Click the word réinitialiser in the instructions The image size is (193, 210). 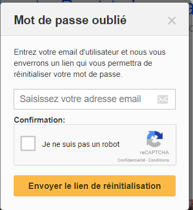[x=33, y=74]
